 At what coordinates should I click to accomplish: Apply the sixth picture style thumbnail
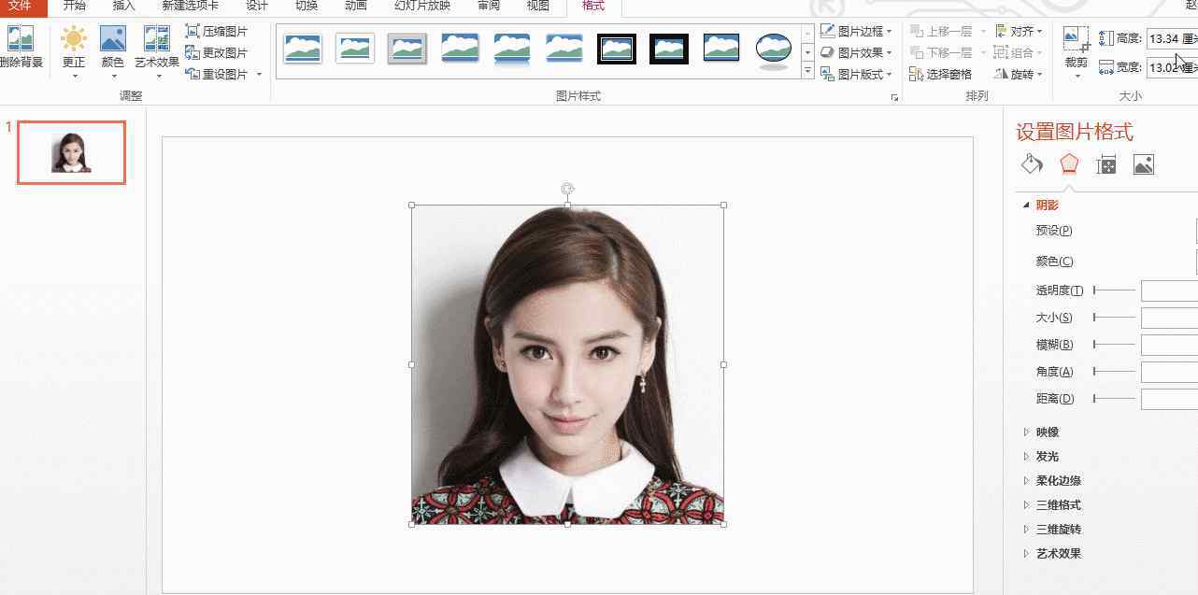point(564,49)
